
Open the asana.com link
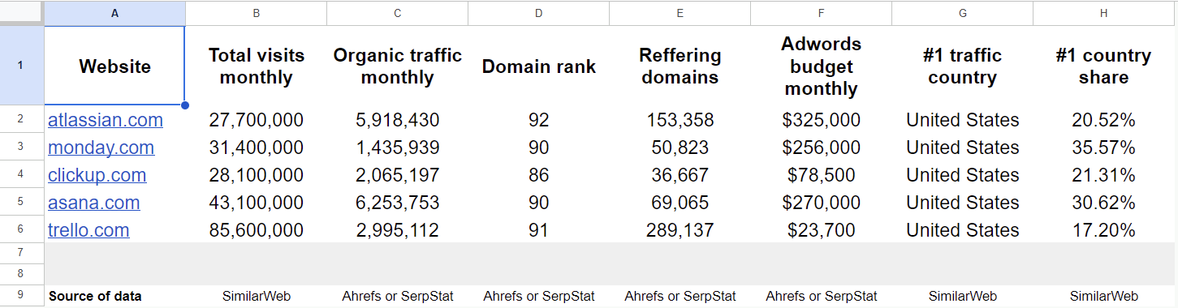[x=94, y=203]
